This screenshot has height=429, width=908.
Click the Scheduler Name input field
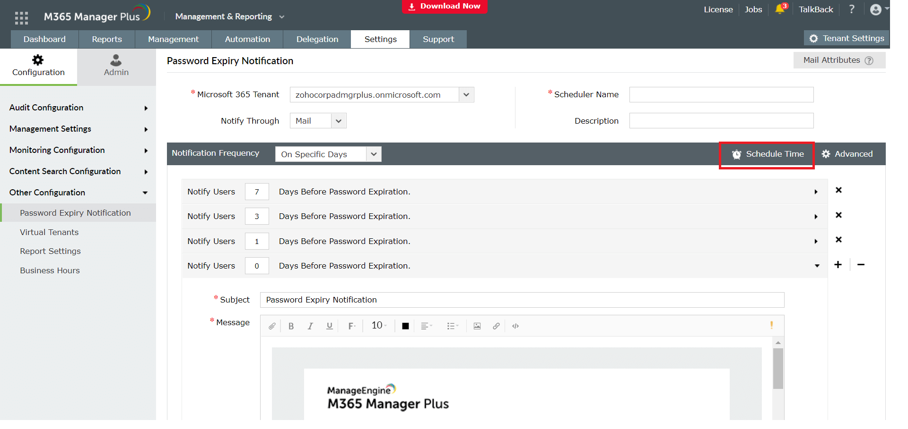[721, 94]
